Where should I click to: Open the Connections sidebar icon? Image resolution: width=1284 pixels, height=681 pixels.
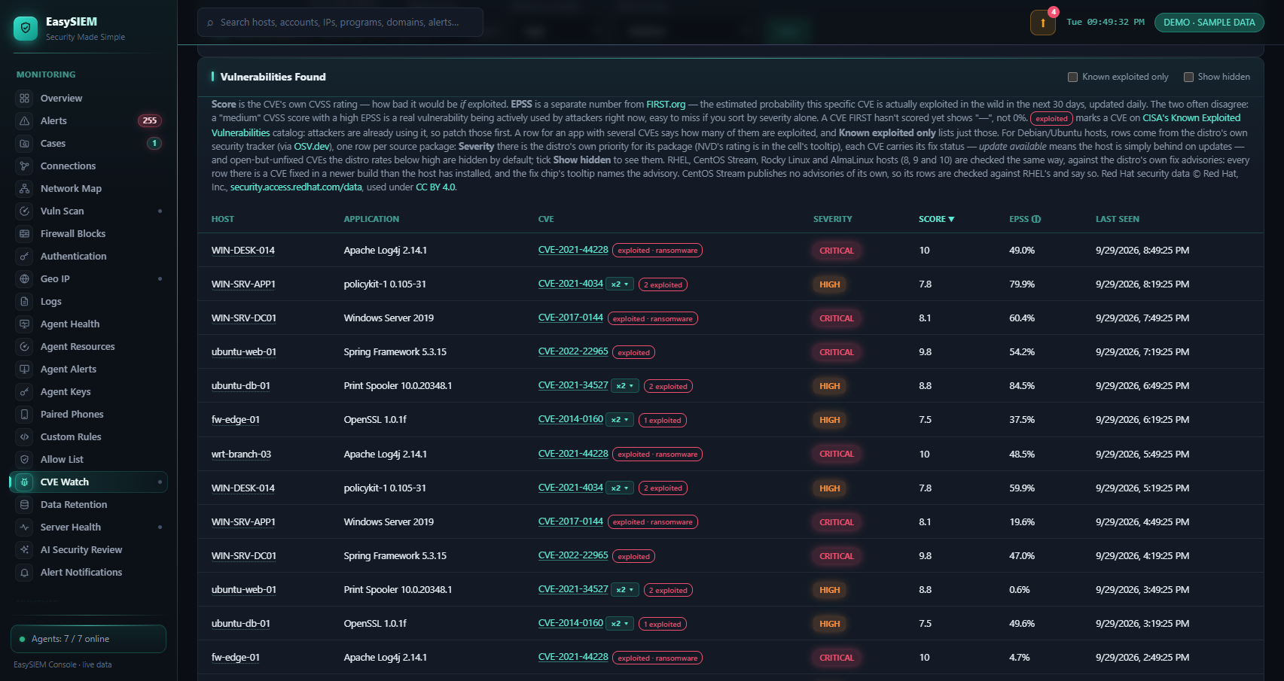25,166
